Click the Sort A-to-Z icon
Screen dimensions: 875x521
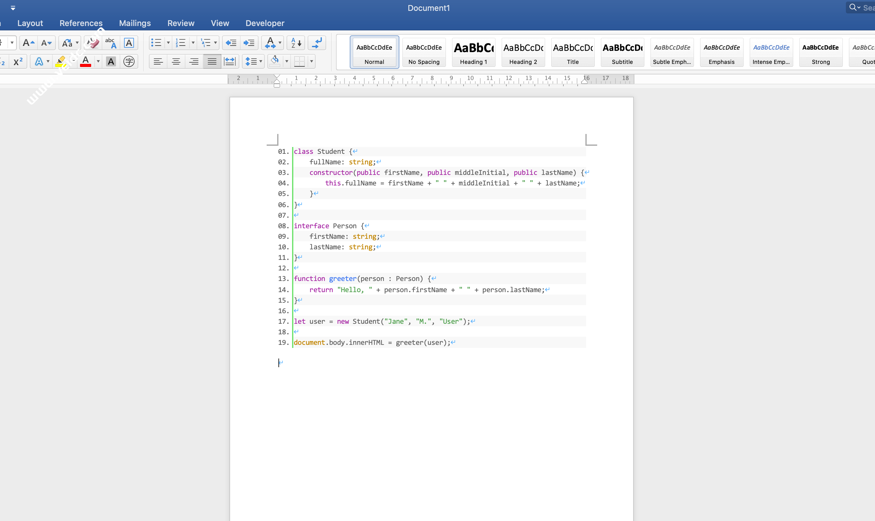296,43
